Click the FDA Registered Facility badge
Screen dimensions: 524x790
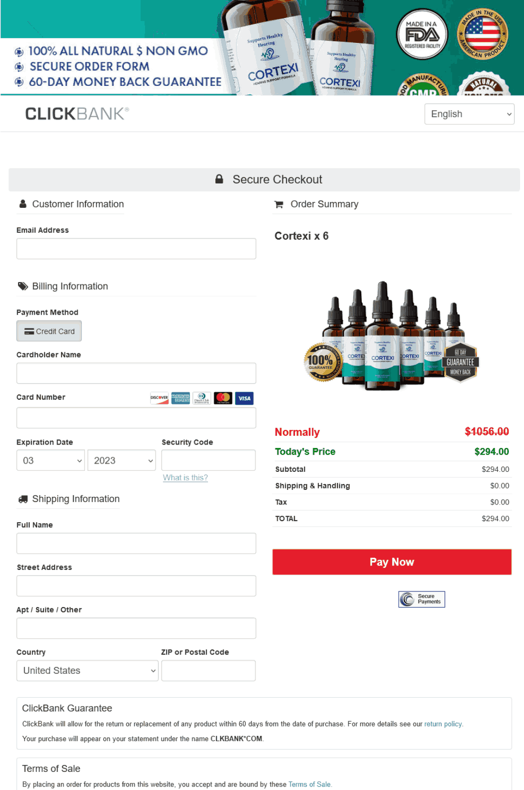[421, 34]
